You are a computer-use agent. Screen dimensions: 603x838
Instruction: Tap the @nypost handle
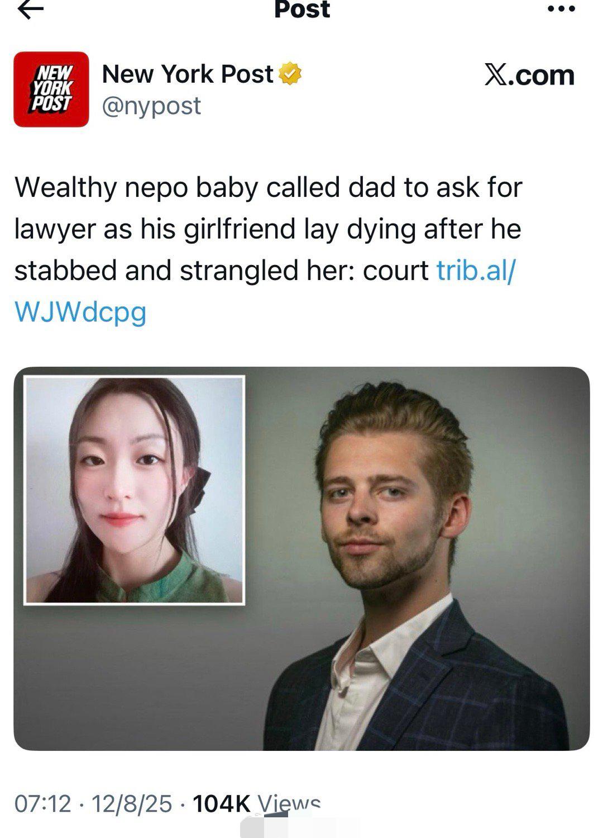(151, 106)
